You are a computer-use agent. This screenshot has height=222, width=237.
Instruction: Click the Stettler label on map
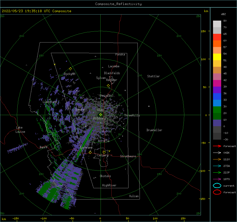tap(154, 76)
